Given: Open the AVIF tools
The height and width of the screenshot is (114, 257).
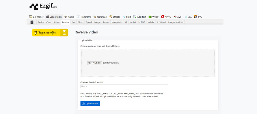Looking at the screenshot, I should click(x=178, y=17).
